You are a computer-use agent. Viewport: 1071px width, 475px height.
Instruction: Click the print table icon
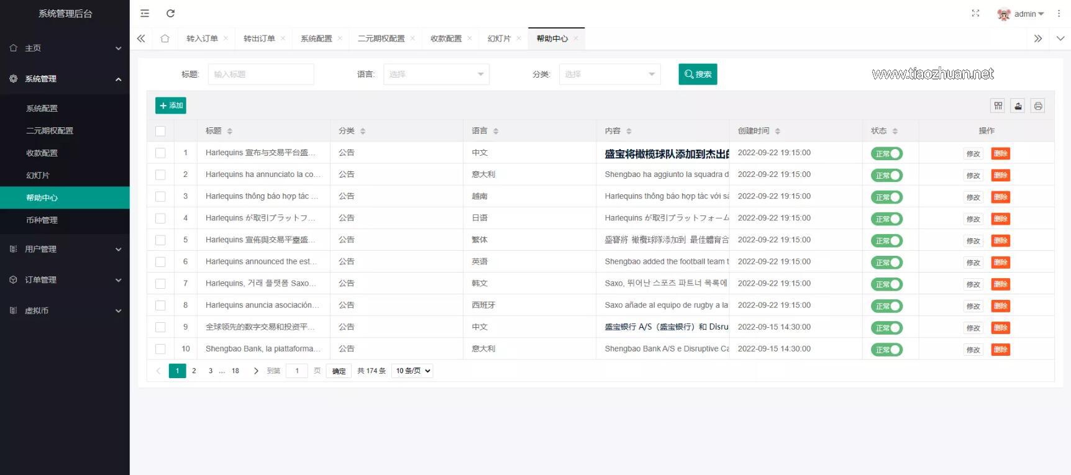click(1037, 106)
